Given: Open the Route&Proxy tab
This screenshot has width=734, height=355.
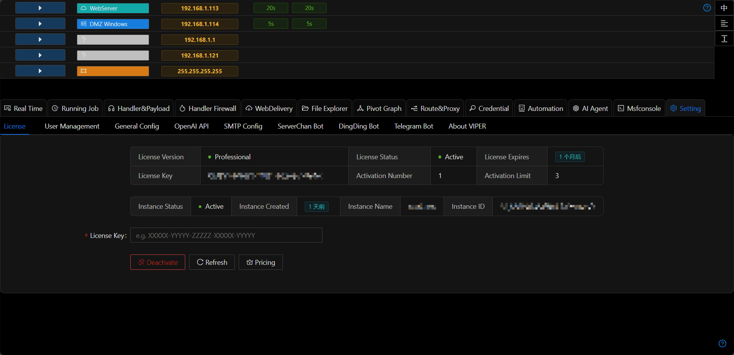Looking at the screenshot, I should coord(435,108).
